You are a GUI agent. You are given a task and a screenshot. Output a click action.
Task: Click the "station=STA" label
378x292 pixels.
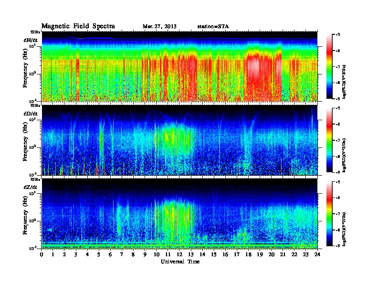point(213,26)
